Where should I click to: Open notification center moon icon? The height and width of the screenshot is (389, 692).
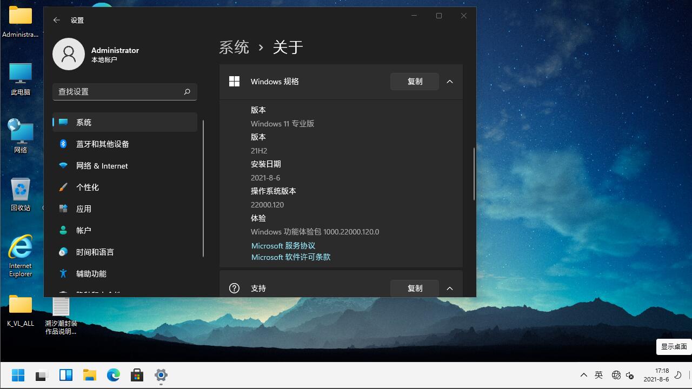pyautogui.click(x=678, y=375)
